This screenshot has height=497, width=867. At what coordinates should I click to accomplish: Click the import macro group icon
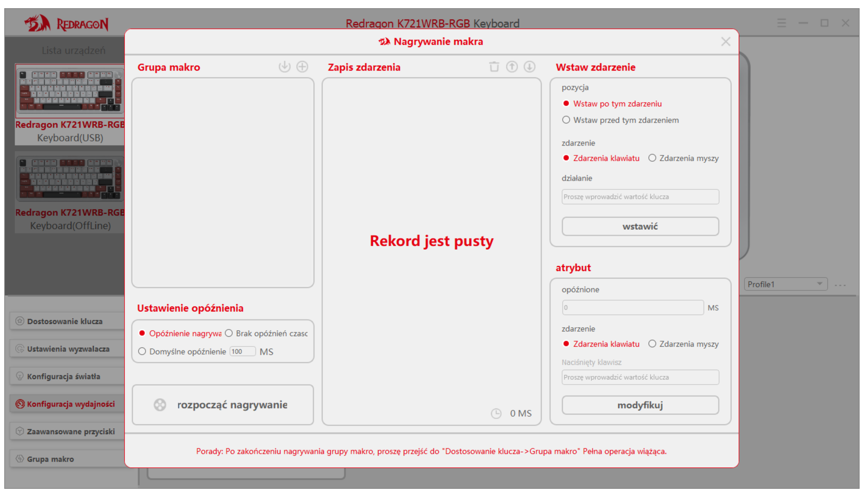[x=284, y=67]
